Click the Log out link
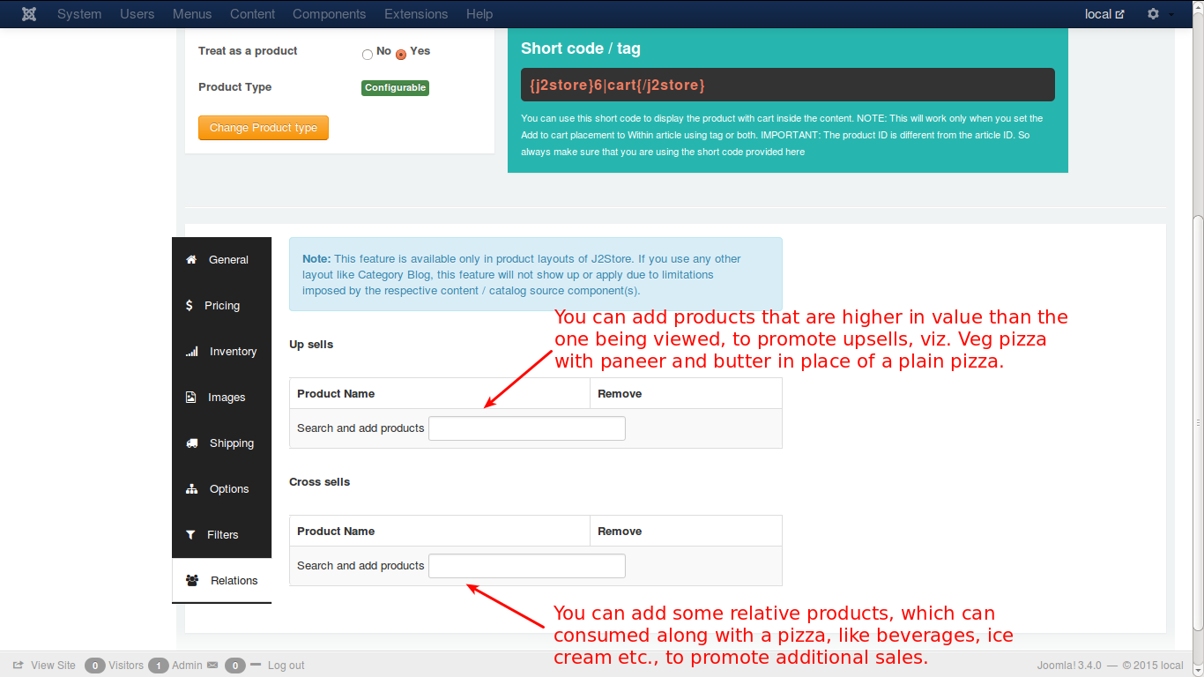The height and width of the screenshot is (677, 1204). (x=286, y=666)
